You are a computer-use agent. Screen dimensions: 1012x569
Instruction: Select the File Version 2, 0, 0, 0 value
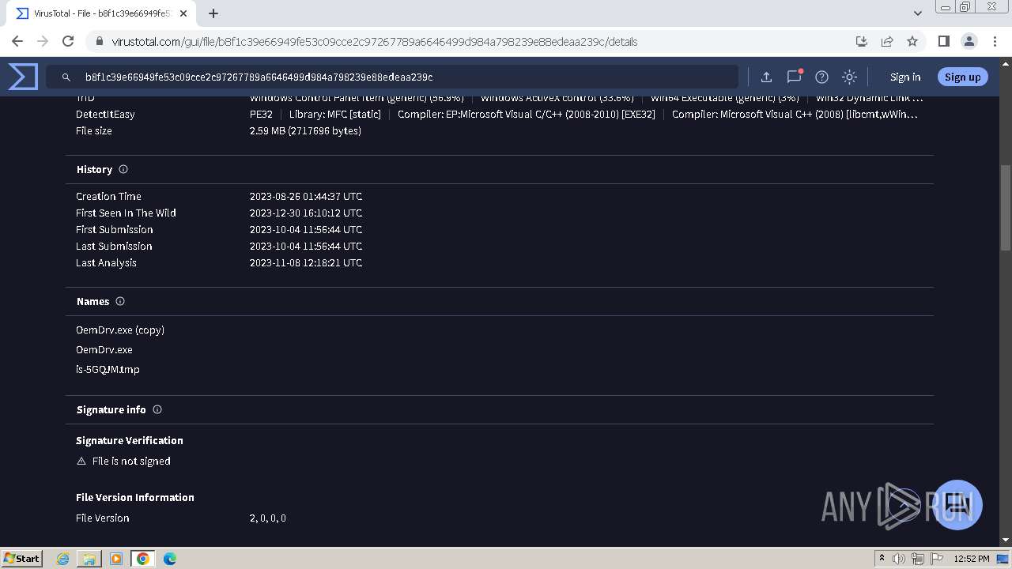coord(268,518)
